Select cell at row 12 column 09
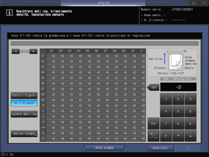Viewport: 209px width, 157px height. [x=123, y=117]
